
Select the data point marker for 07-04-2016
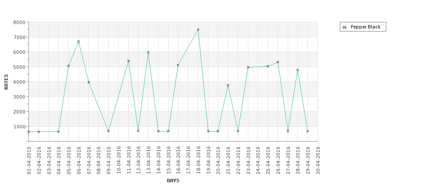coord(88,82)
